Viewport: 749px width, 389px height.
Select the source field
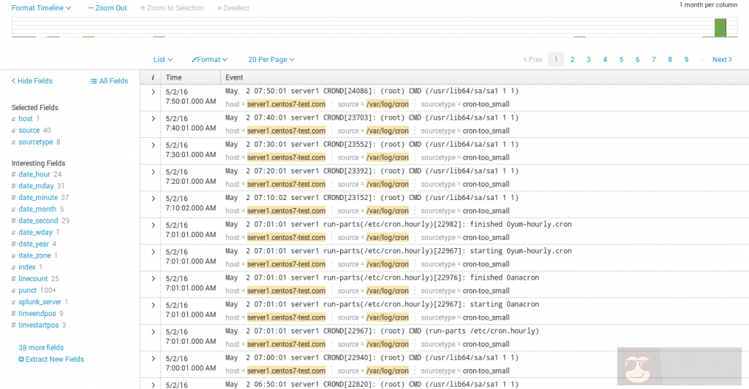pos(29,130)
